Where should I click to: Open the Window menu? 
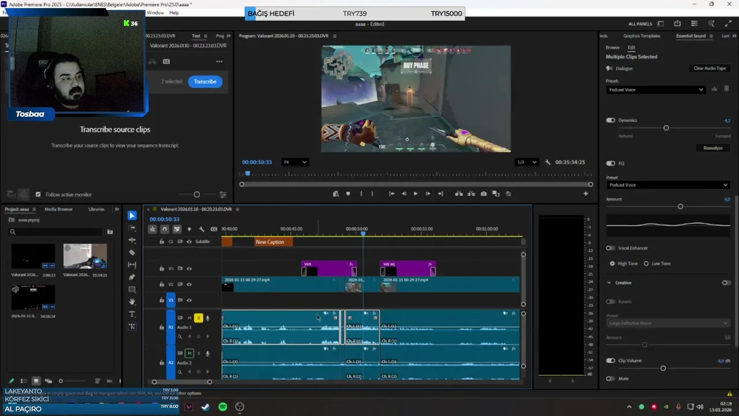(155, 13)
